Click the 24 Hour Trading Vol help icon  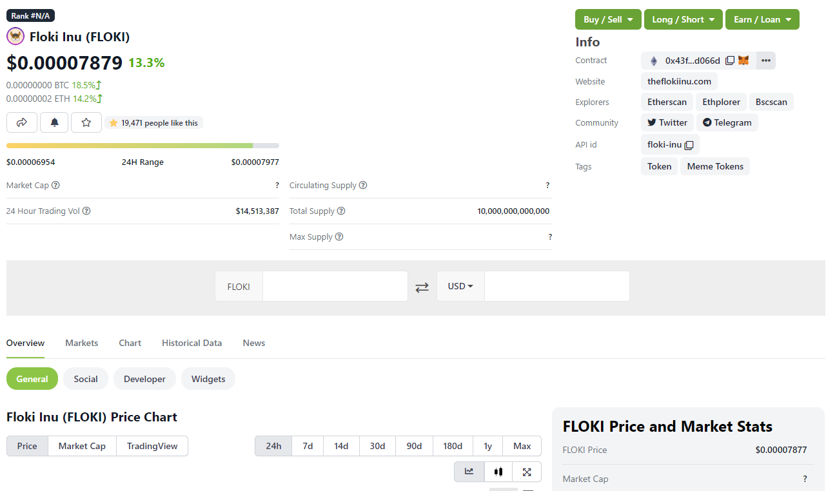point(86,211)
